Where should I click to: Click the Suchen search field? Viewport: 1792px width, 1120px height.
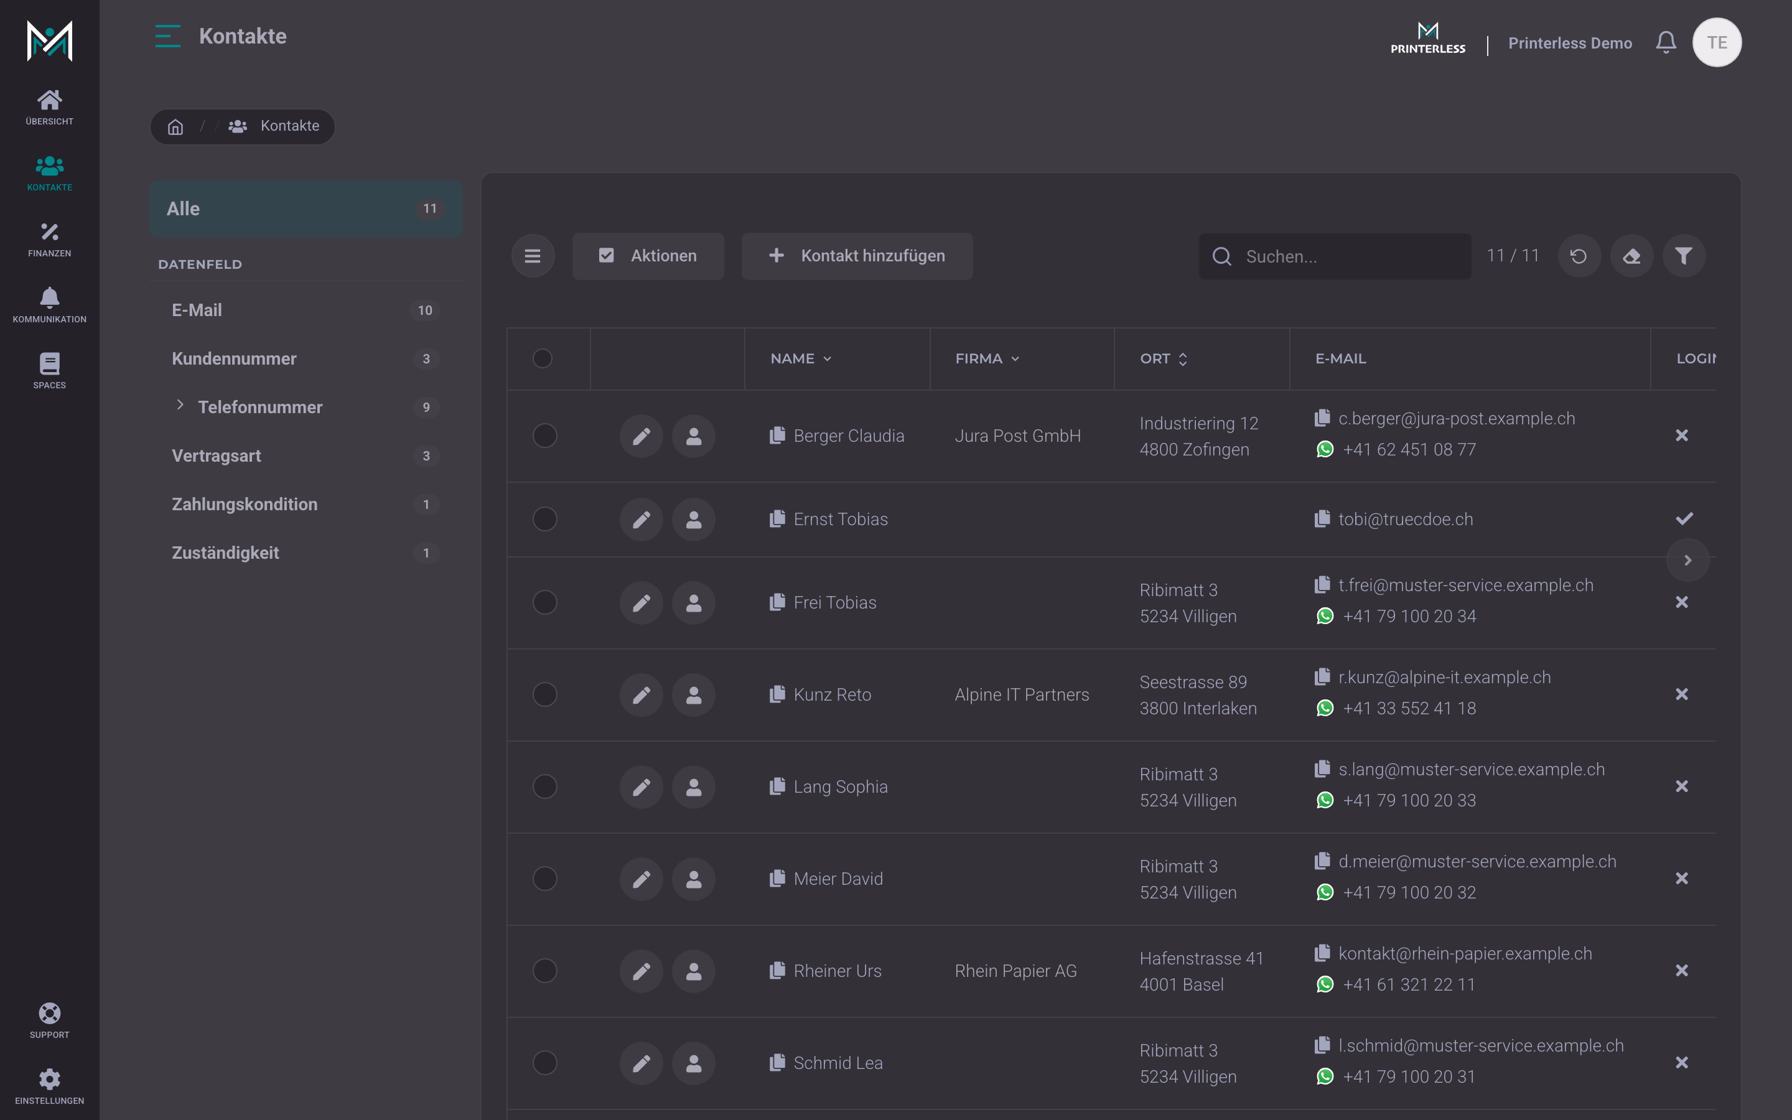[x=1335, y=256]
